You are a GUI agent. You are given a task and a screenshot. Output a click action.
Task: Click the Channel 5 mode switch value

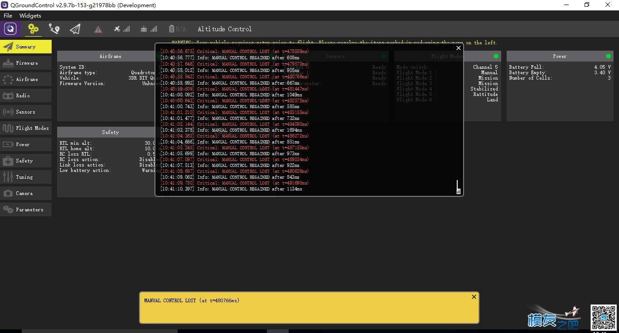[x=485, y=67]
